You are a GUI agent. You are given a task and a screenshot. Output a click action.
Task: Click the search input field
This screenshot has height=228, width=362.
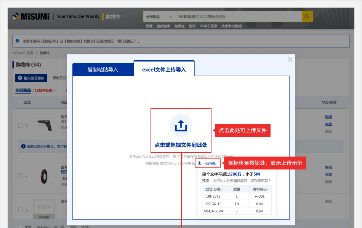click(238, 17)
